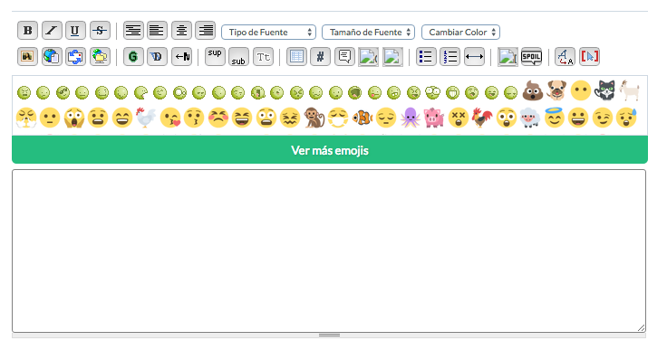This screenshot has height=350, width=667.
Task: Click inside the message text area
Action: 329,251
